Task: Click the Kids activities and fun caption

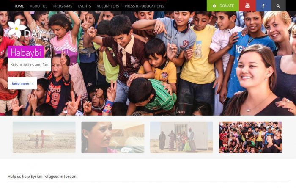Action: [30, 65]
